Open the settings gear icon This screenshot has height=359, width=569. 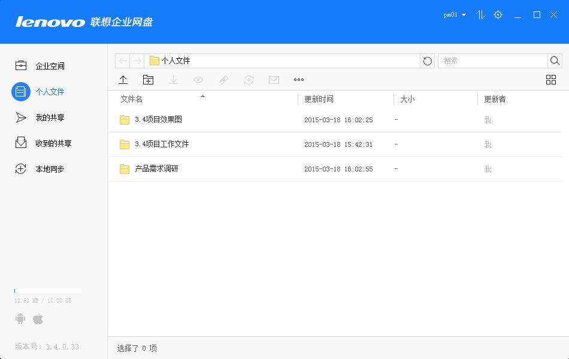[x=498, y=14]
